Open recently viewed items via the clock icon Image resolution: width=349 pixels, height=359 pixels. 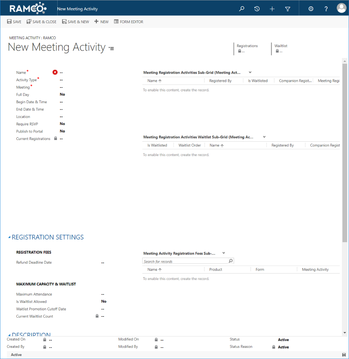coord(257,8)
